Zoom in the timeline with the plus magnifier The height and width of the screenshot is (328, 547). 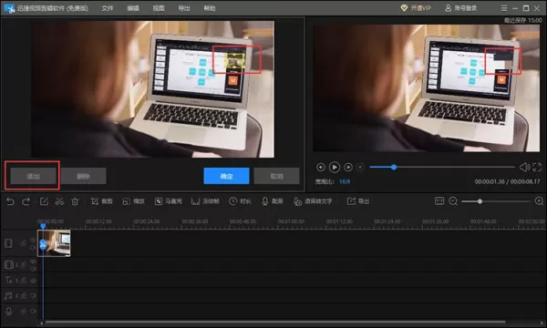[539, 201]
